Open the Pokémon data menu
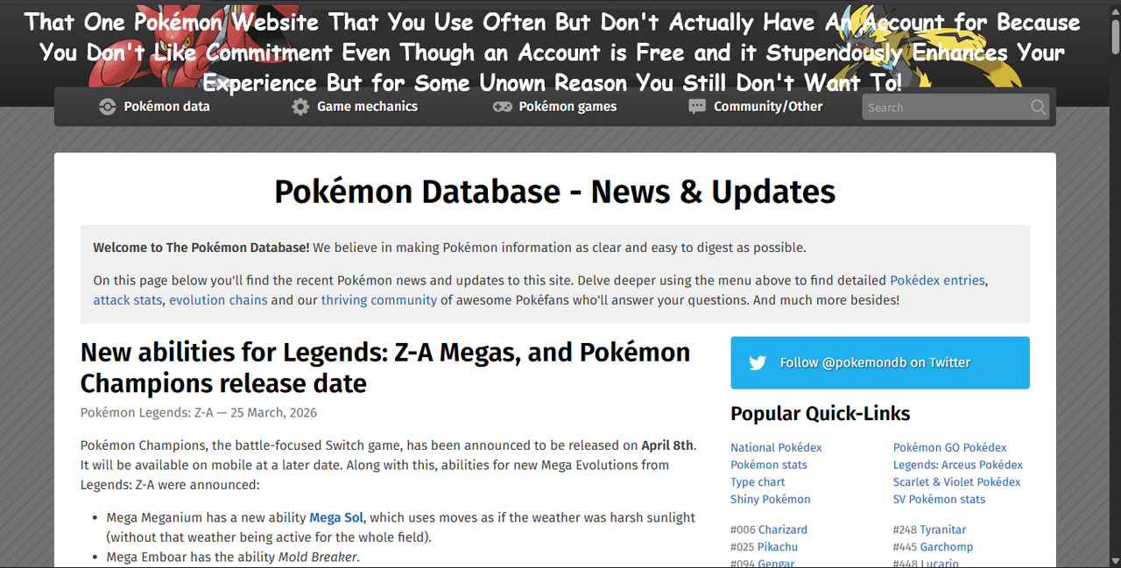This screenshot has width=1121, height=568. pyautogui.click(x=154, y=107)
